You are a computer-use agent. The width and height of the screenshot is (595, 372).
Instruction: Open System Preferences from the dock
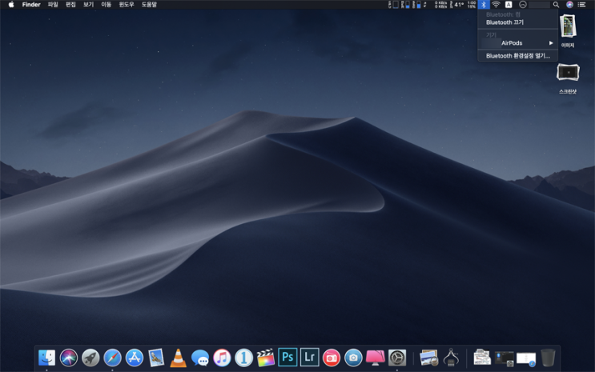pyautogui.click(x=397, y=358)
